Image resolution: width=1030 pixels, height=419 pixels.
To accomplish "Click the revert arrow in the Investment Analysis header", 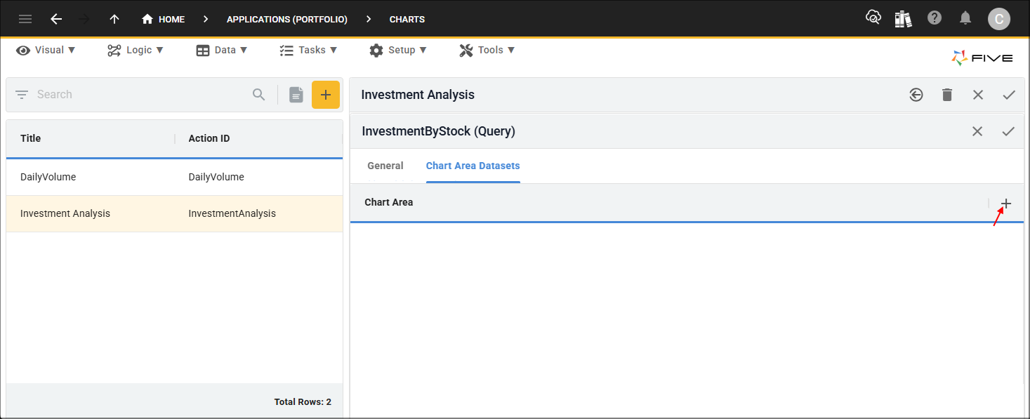I will point(916,94).
